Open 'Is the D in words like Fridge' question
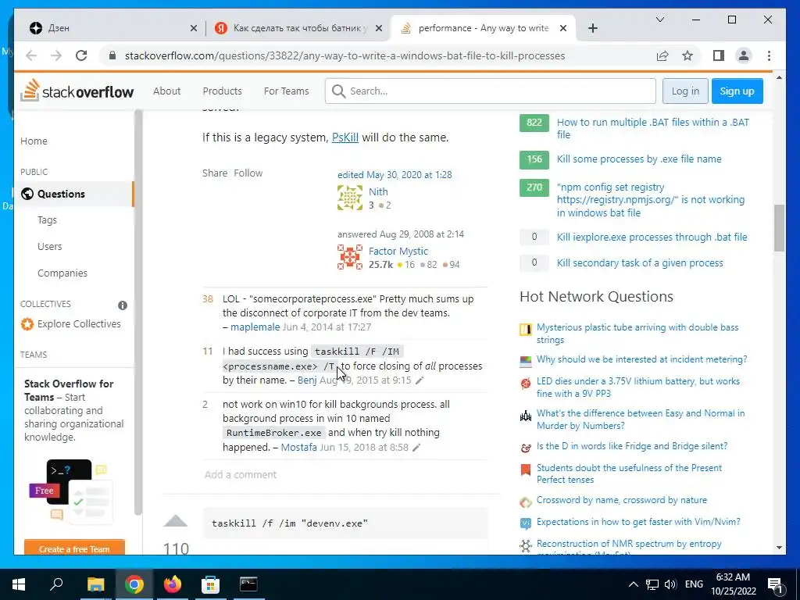Screen dimensions: 800x600 [631, 446]
